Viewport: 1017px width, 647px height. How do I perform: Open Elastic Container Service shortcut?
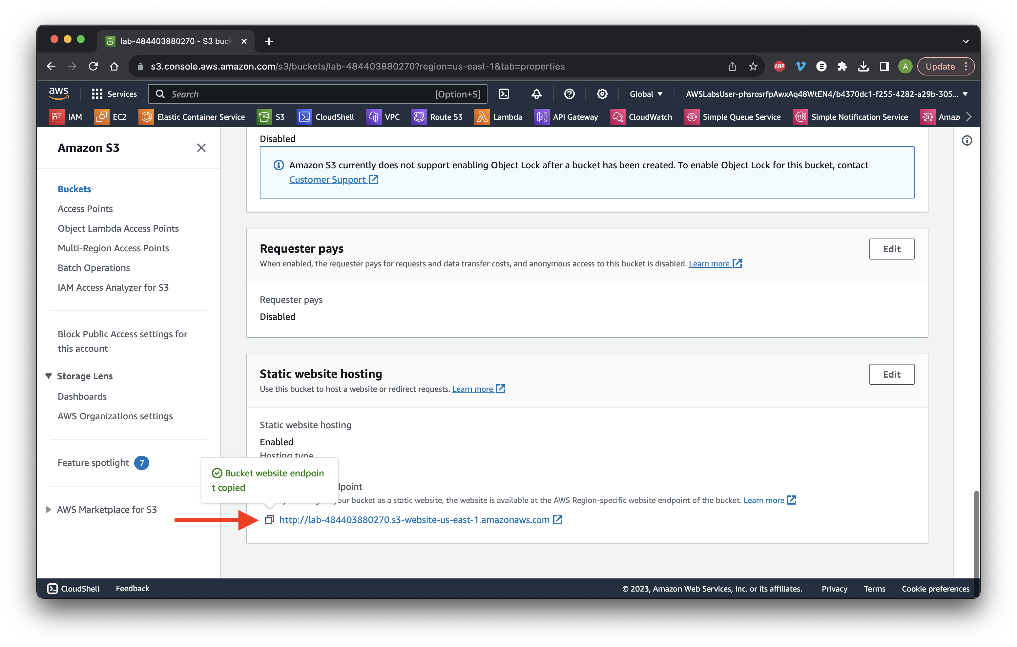click(x=192, y=117)
